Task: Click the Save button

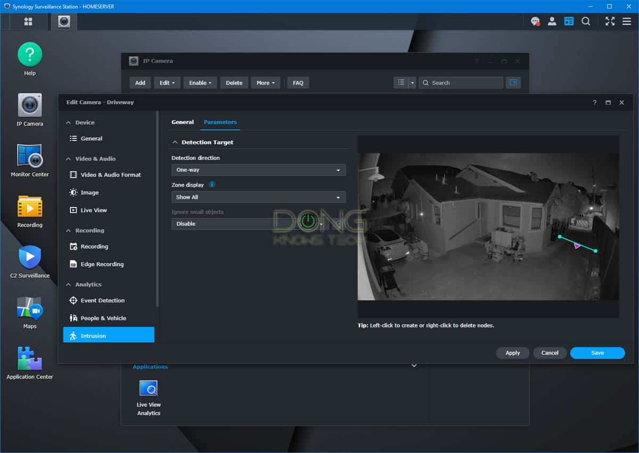Action: (597, 353)
